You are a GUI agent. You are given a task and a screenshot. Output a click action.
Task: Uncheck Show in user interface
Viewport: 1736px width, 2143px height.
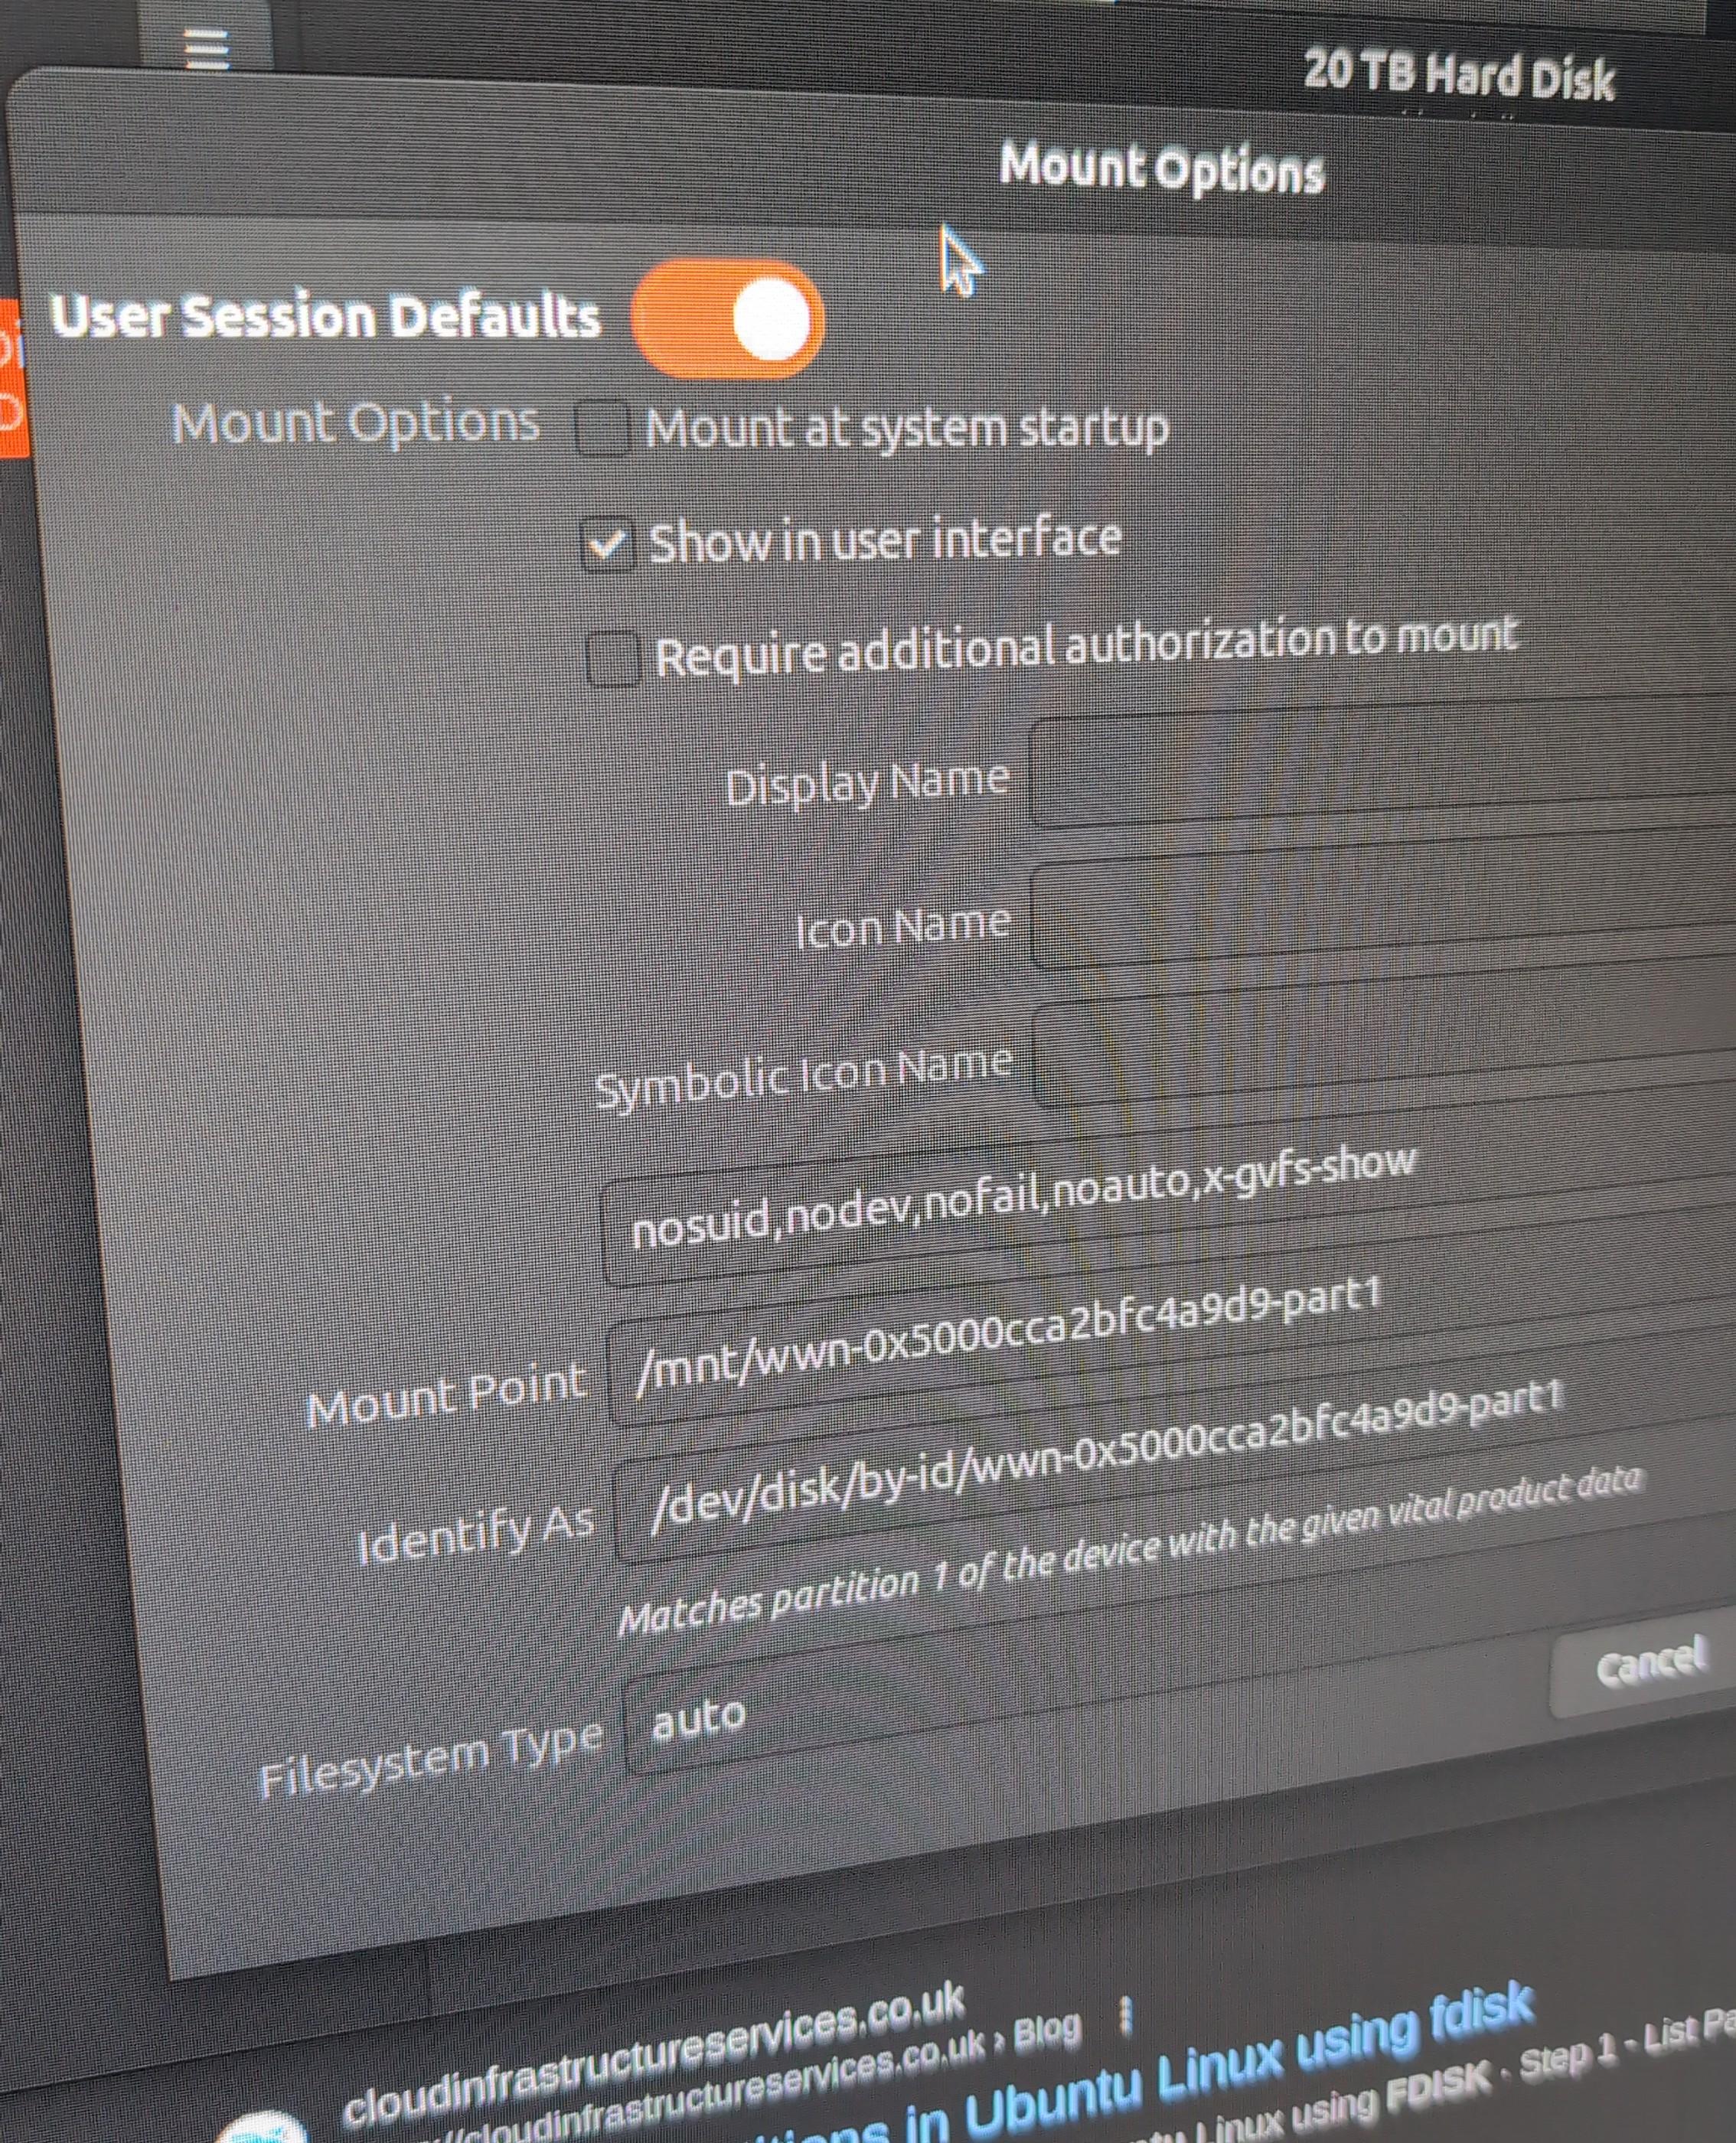point(608,545)
